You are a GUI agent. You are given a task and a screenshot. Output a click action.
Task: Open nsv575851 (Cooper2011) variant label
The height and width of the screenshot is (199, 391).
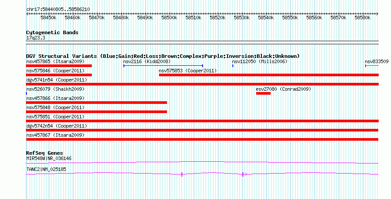click(55, 117)
